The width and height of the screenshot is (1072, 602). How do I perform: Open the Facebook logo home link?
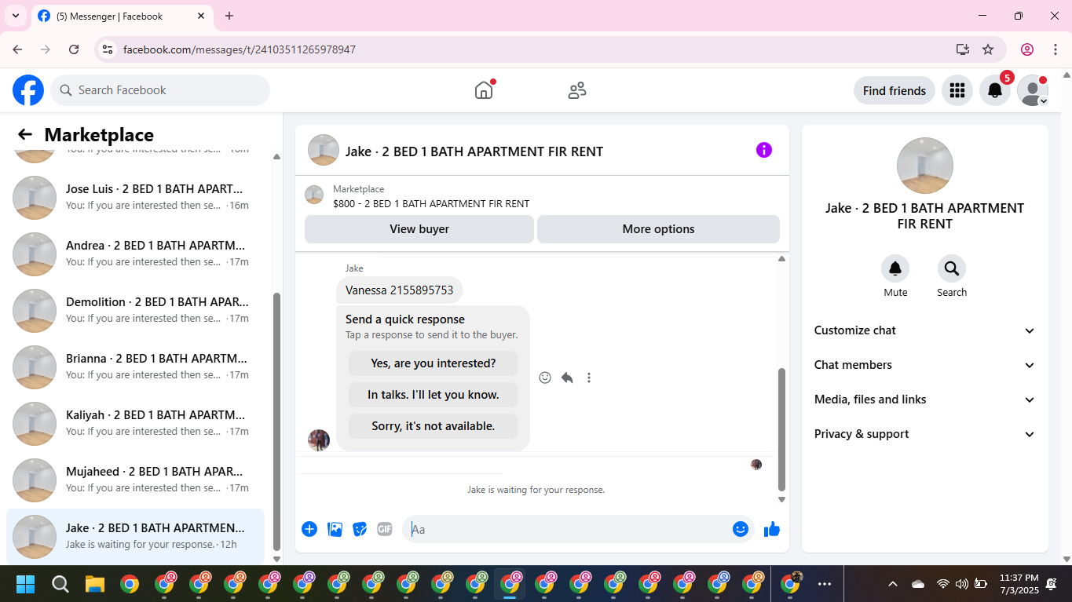tap(28, 90)
